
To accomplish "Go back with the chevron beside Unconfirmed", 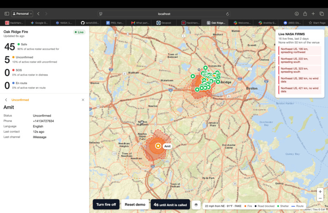I will 6,100.
